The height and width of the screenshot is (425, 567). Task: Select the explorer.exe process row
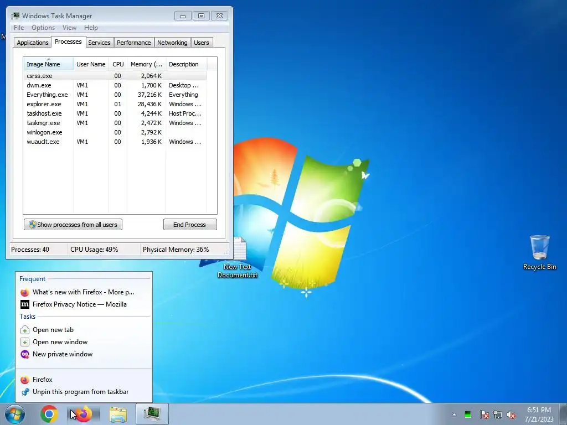(x=115, y=104)
